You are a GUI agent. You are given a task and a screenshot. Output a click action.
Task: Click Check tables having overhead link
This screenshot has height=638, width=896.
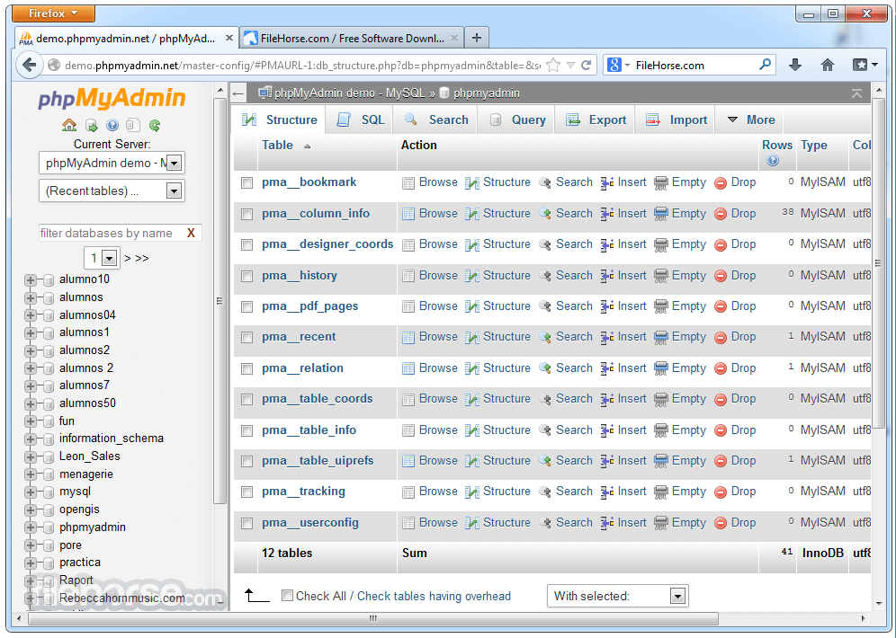(434, 596)
